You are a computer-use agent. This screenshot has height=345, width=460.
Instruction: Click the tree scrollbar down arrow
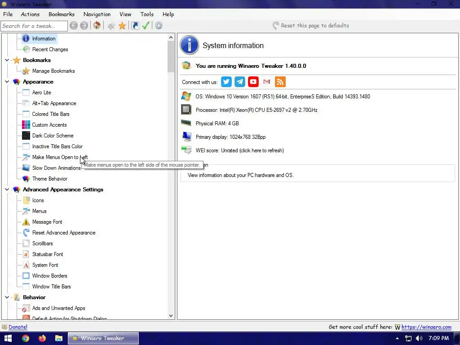tap(171, 316)
